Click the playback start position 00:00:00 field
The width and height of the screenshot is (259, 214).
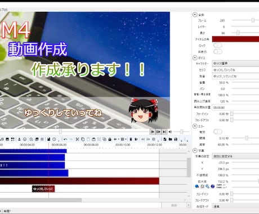pyautogui.click(x=235, y=108)
